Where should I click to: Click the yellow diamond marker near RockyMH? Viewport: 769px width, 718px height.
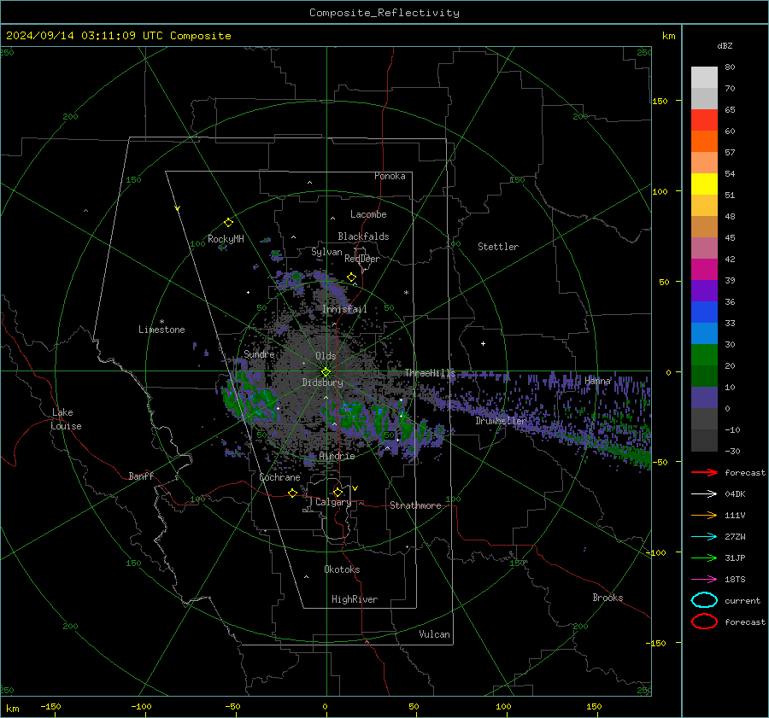pyautogui.click(x=228, y=223)
